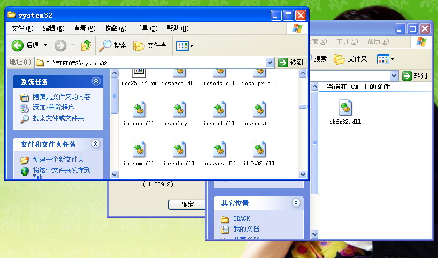Go back with the 后退 arrow icon

(x=17, y=45)
